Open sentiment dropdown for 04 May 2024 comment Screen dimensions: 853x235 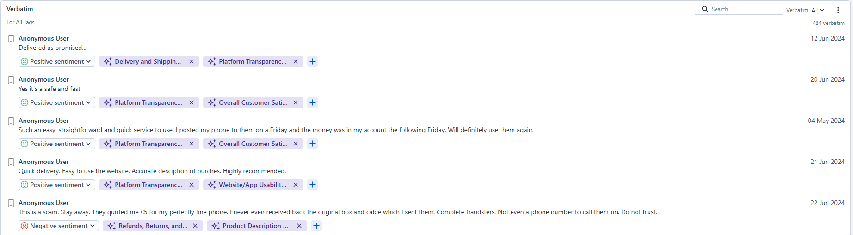[x=57, y=144]
